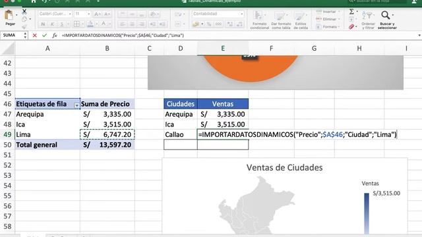Select the Total general cell
The width and height of the screenshot is (422, 237).
tap(47, 145)
